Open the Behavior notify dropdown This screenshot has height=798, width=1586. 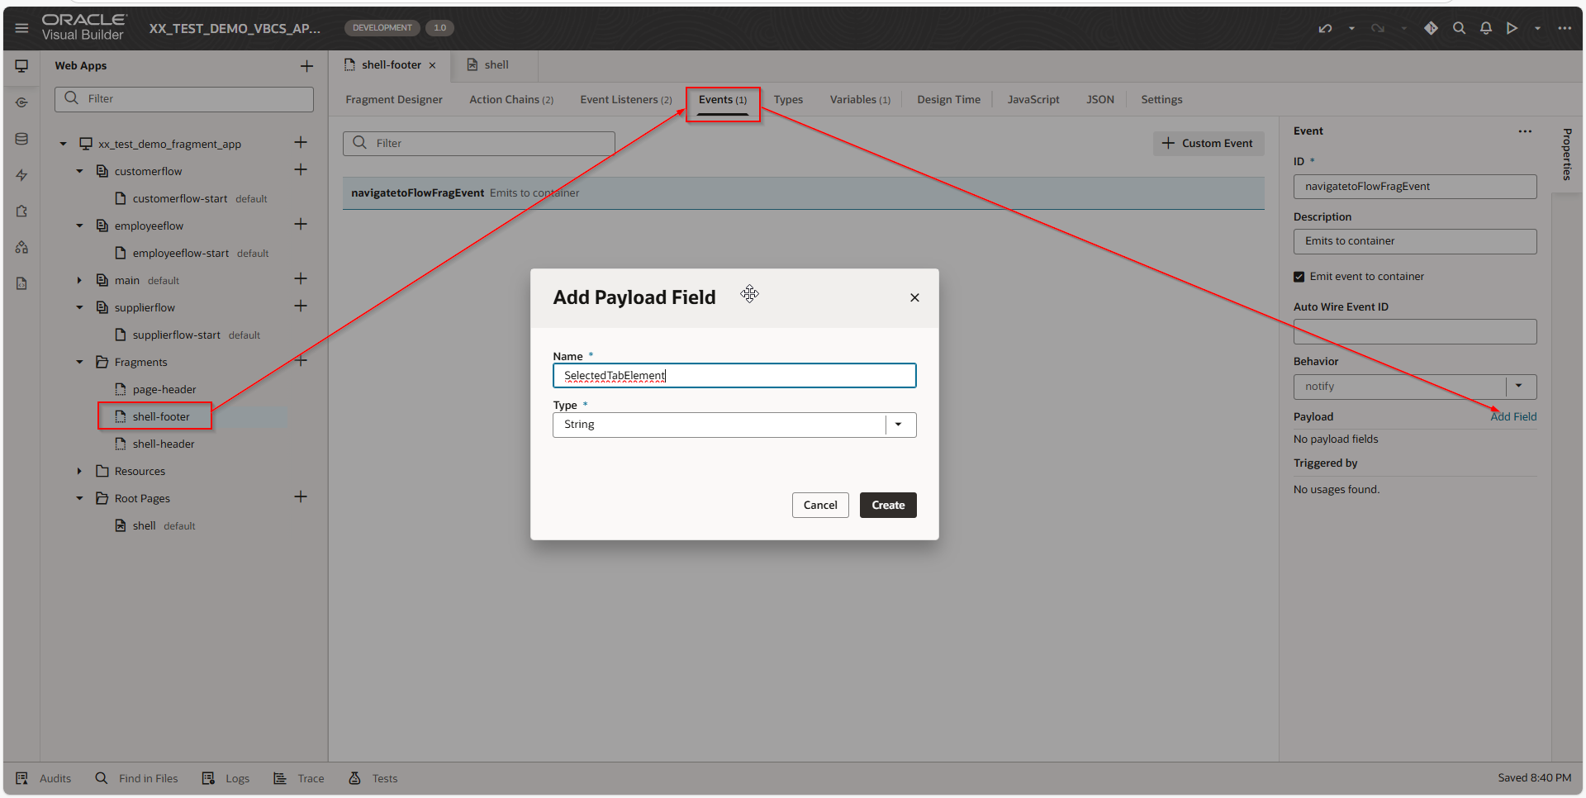coord(1522,386)
